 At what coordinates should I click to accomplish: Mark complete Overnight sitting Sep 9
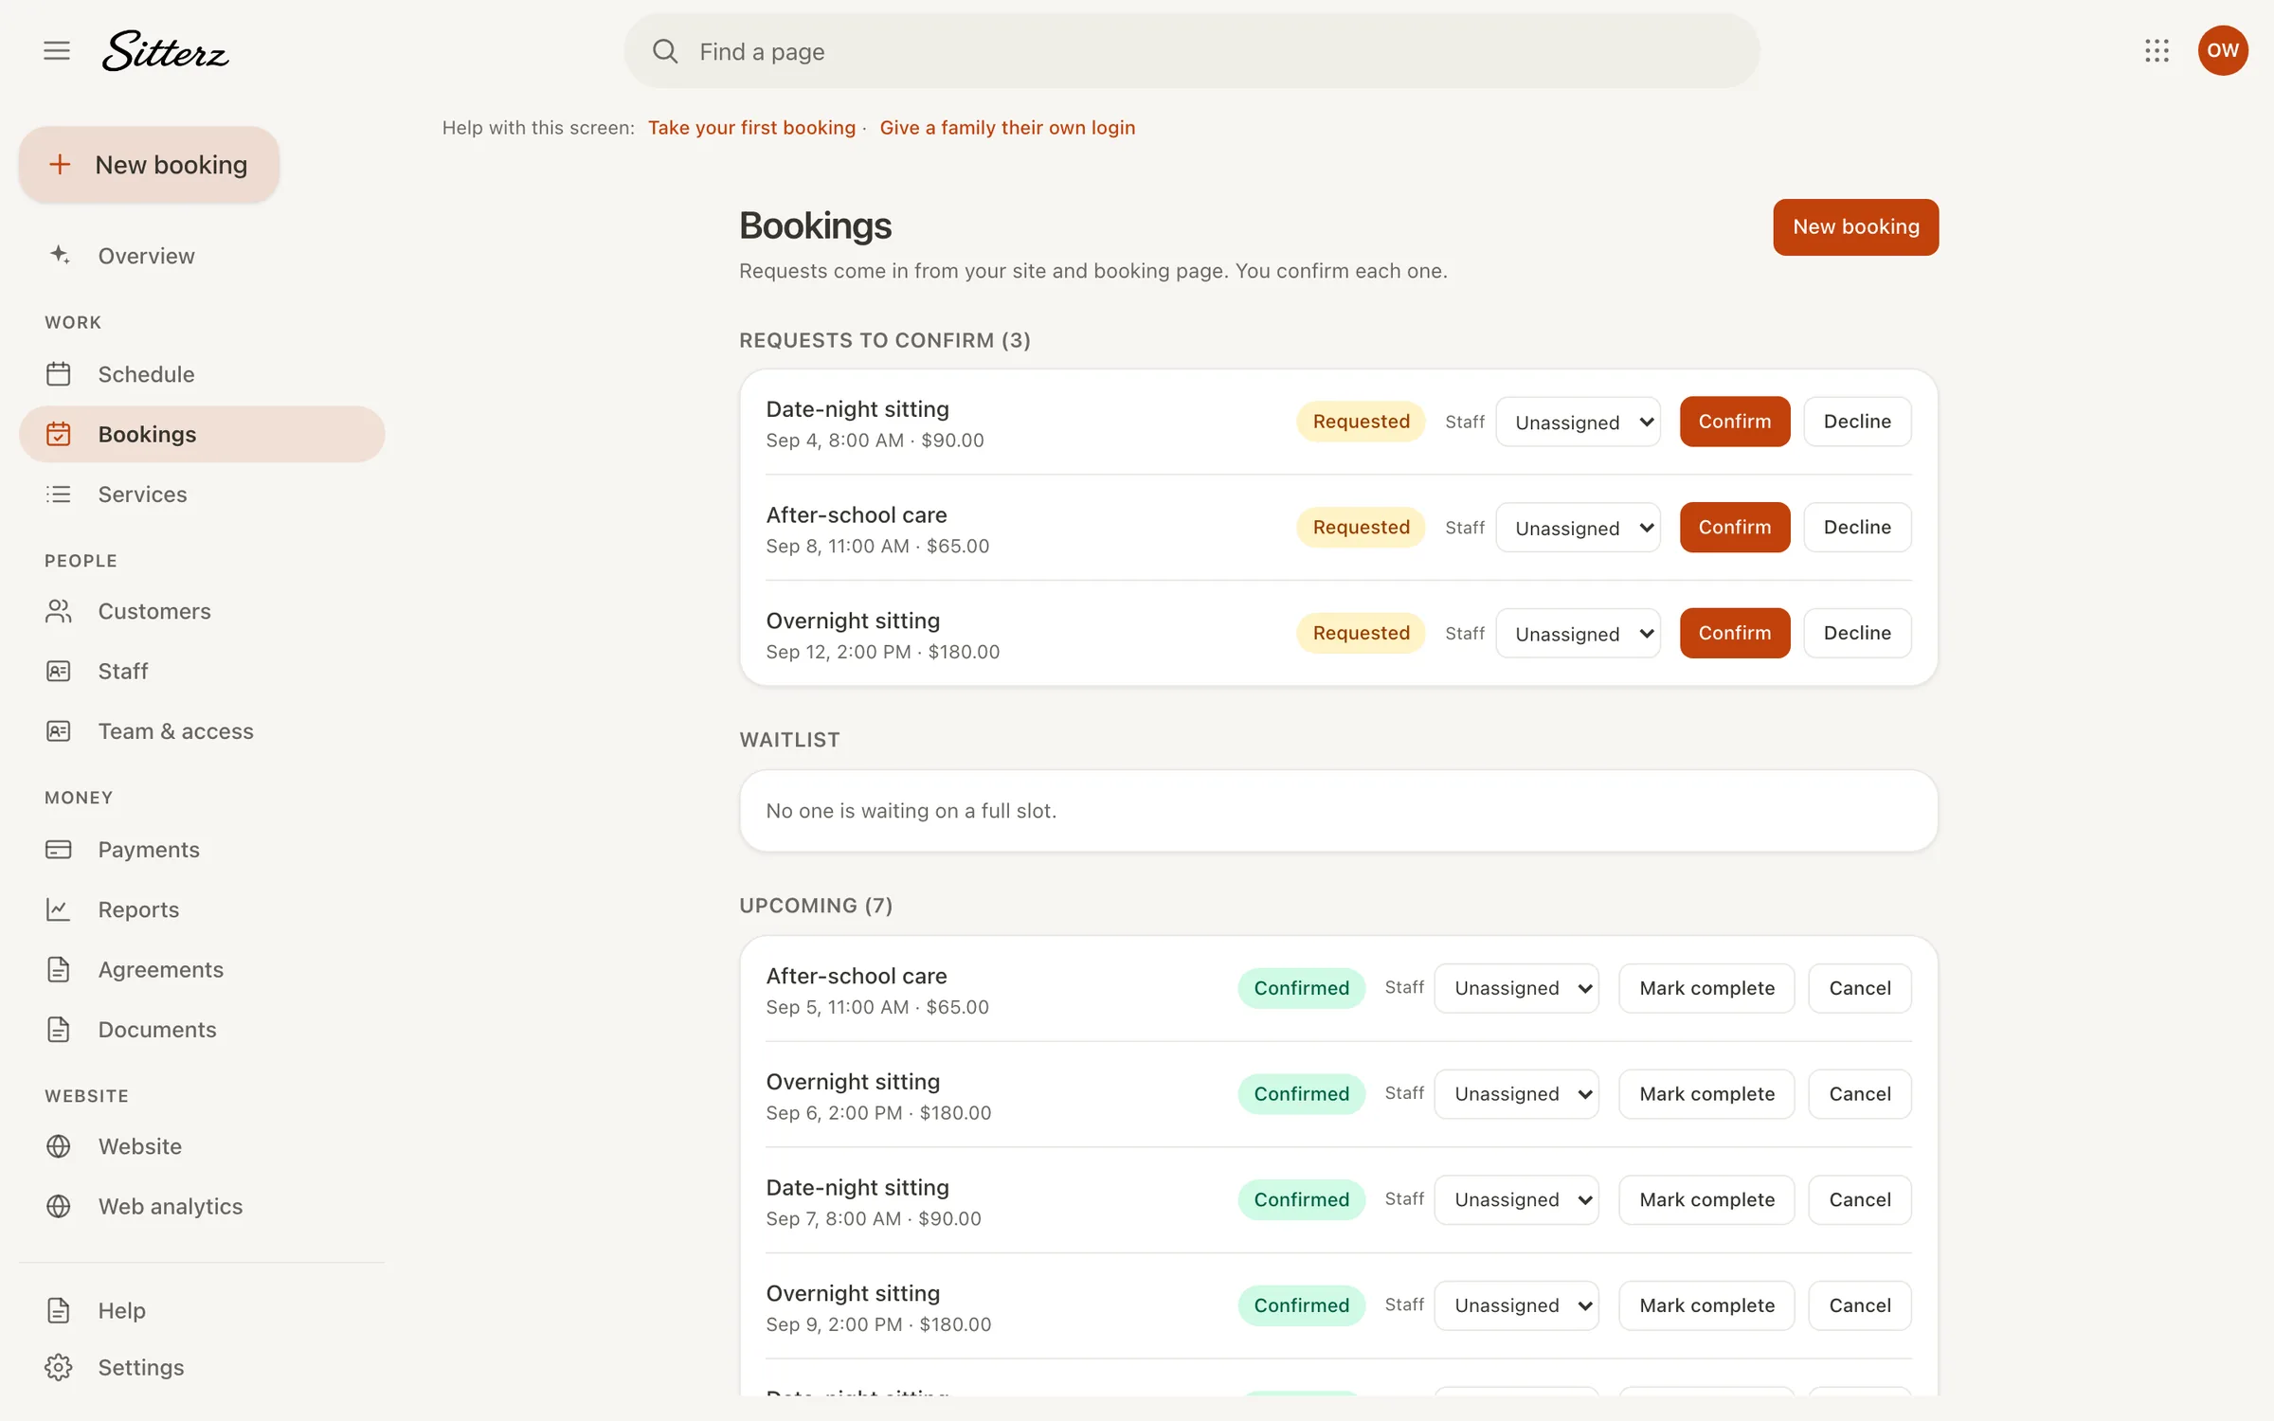point(1706,1305)
